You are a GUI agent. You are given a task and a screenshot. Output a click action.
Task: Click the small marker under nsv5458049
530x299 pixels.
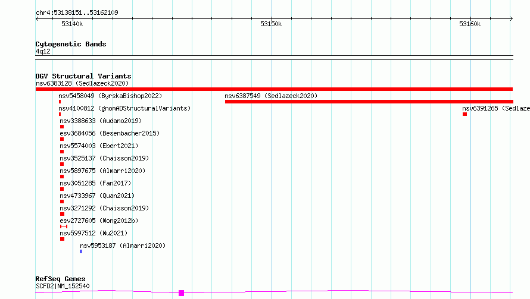pyautogui.click(x=60, y=102)
